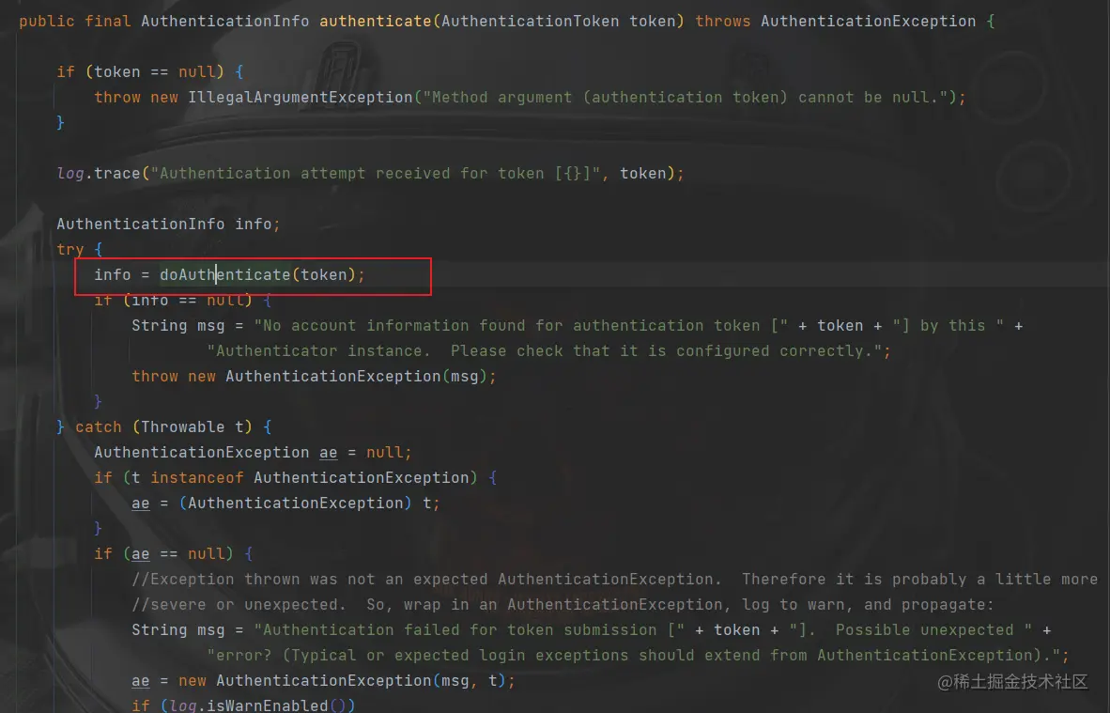Click 'new AuthenticationException(msg, t)' constructor call
This screenshot has width=1110, height=713.
point(343,681)
